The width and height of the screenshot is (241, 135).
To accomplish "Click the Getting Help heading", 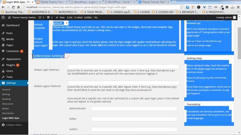I will [194, 58].
